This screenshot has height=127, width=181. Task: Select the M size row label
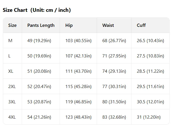click(10, 41)
